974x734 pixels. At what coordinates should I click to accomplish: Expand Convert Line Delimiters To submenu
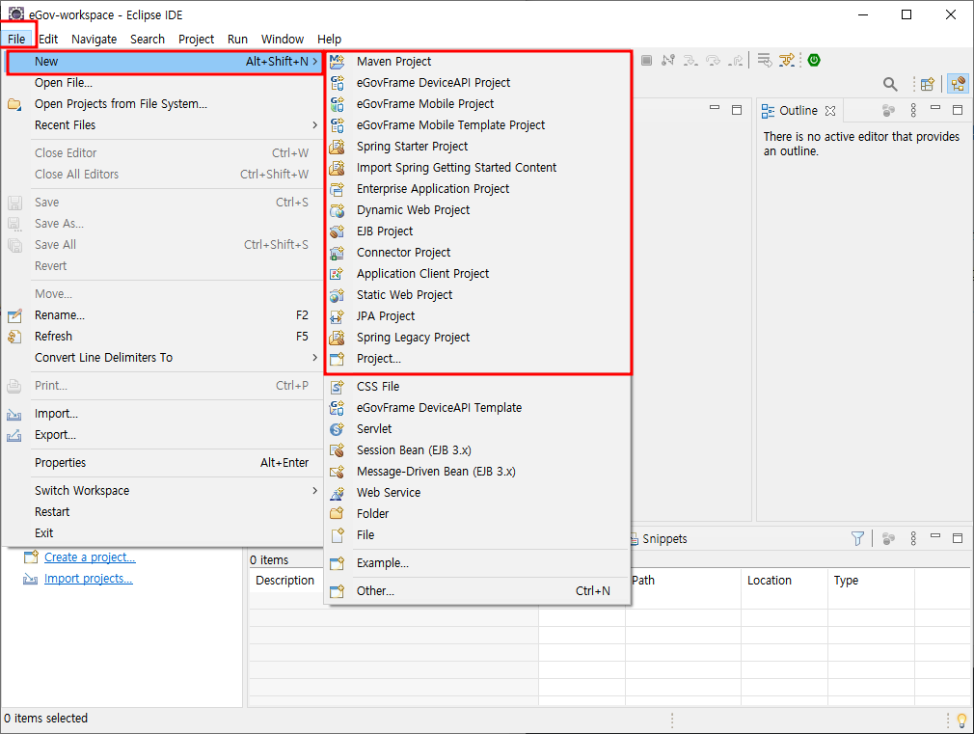point(163,358)
